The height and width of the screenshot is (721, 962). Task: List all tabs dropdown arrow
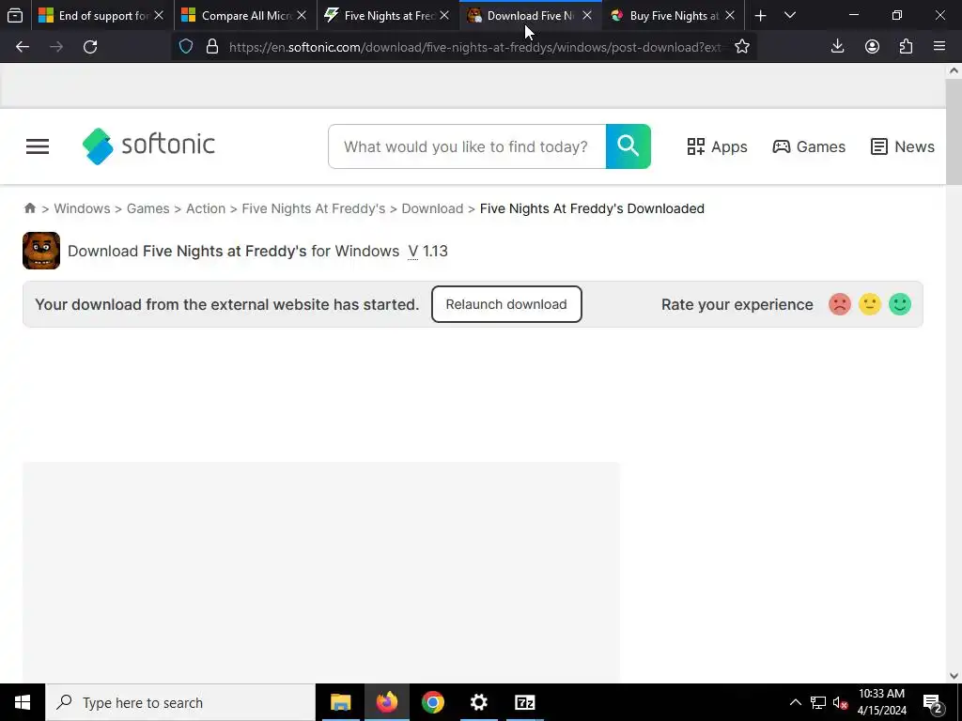click(790, 16)
